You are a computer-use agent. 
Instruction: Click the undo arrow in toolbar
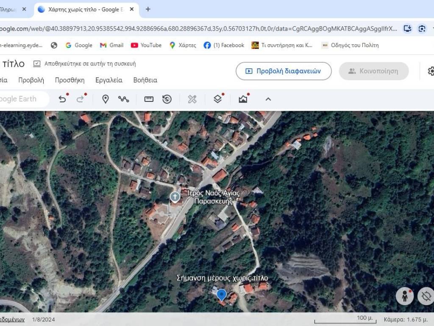62,99
